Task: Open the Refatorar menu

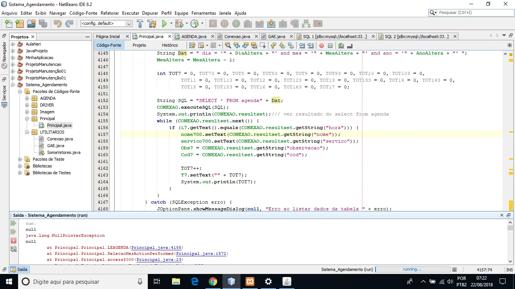Action: click(x=110, y=13)
